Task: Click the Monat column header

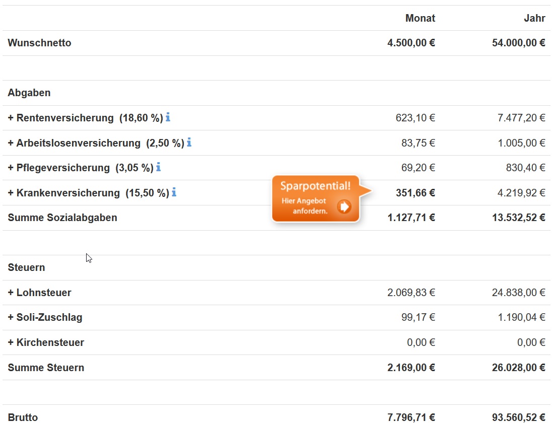Action: (x=420, y=18)
